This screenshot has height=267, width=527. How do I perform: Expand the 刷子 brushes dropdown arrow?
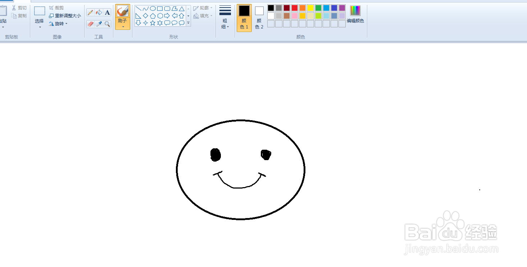[123, 27]
